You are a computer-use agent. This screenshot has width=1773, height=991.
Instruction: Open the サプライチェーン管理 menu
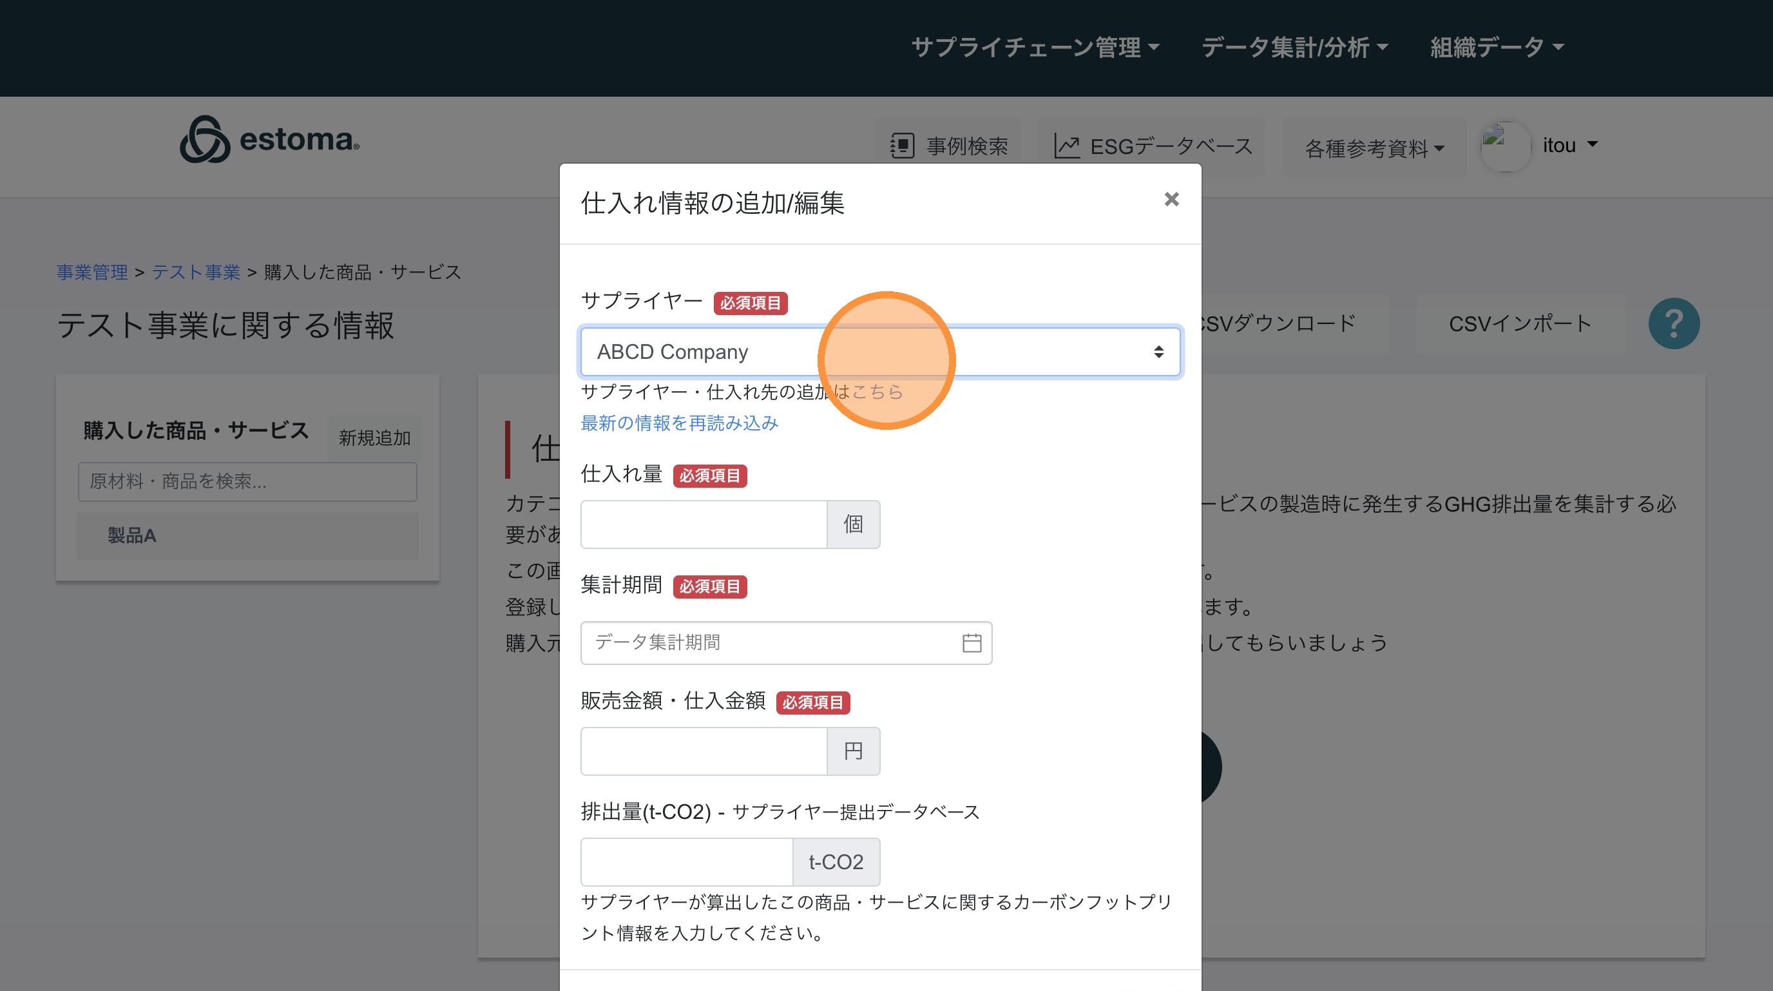1035,48
